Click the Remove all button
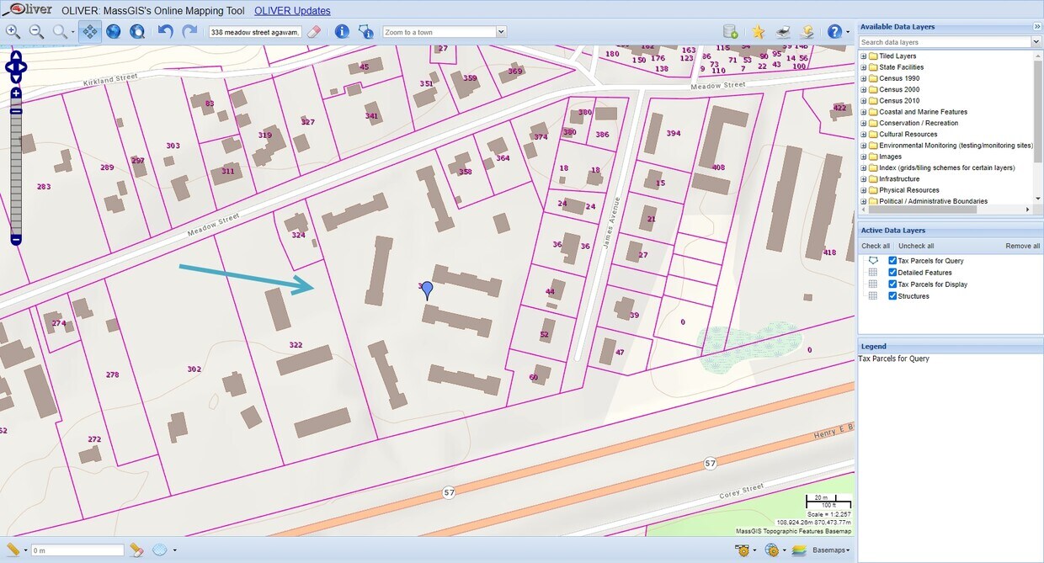Image resolution: width=1044 pixels, height=563 pixels. 1023,246
